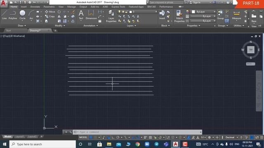
Task: Expand the Modify panel
Action: click(x=60, y=25)
